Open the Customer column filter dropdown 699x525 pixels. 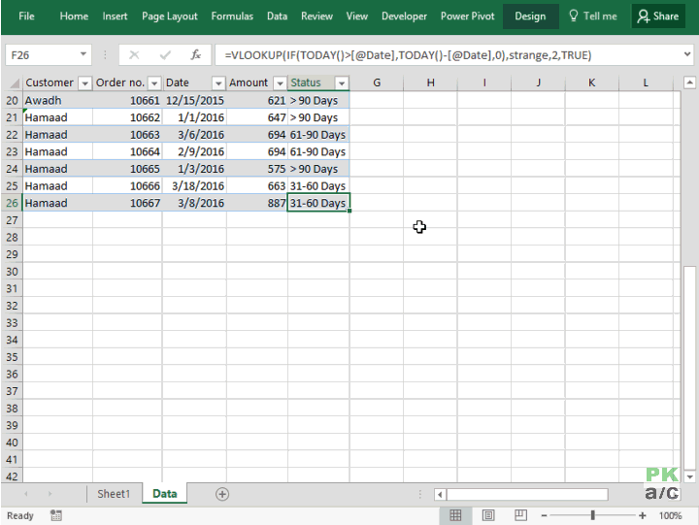84,82
